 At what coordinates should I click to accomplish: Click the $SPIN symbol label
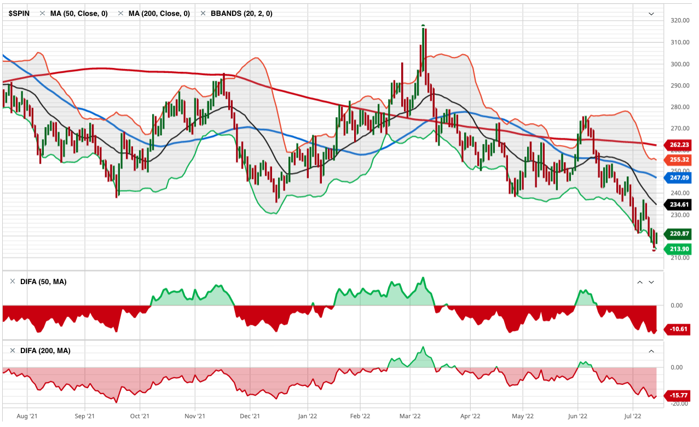pyautogui.click(x=19, y=14)
